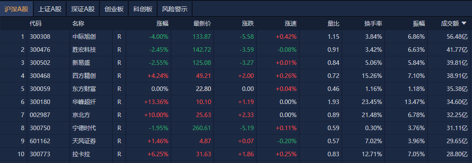Viewport: 472px width, 163px height.
Task: Click the sort arrow beside 成交额
Action: (464, 23)
